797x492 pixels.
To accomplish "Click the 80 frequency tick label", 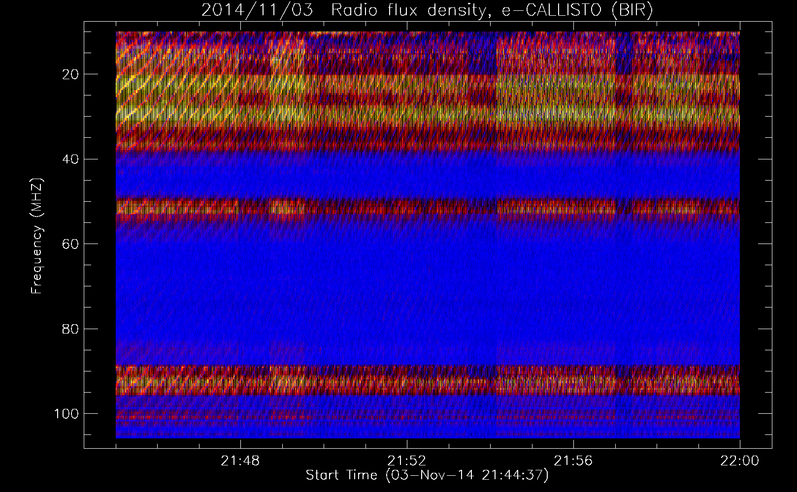I will pyautogui.click(x=71, y=329).
